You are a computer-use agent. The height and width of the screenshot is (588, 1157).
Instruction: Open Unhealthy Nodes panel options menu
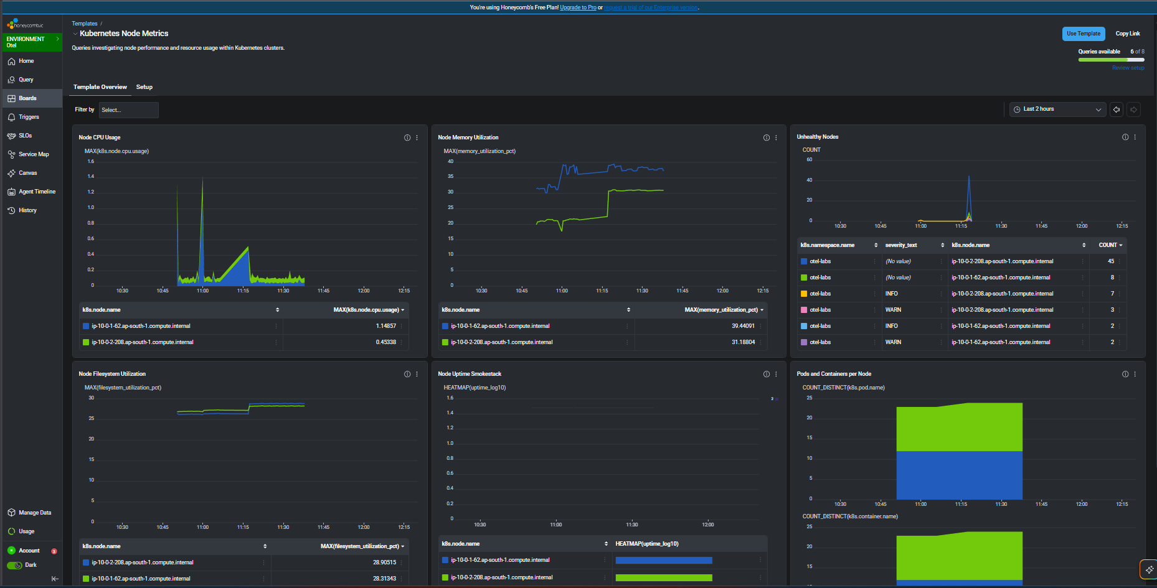pyautogui.click(x=1135, y=137)
